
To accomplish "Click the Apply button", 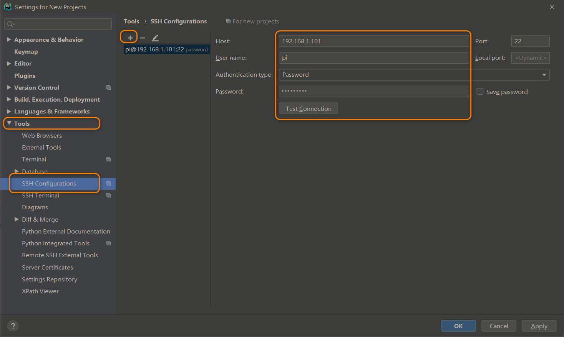I will click(x=539, y=326).
